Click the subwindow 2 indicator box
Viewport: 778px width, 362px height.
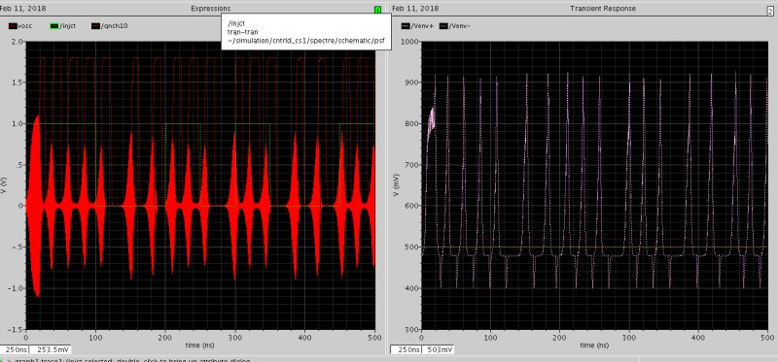771,10
